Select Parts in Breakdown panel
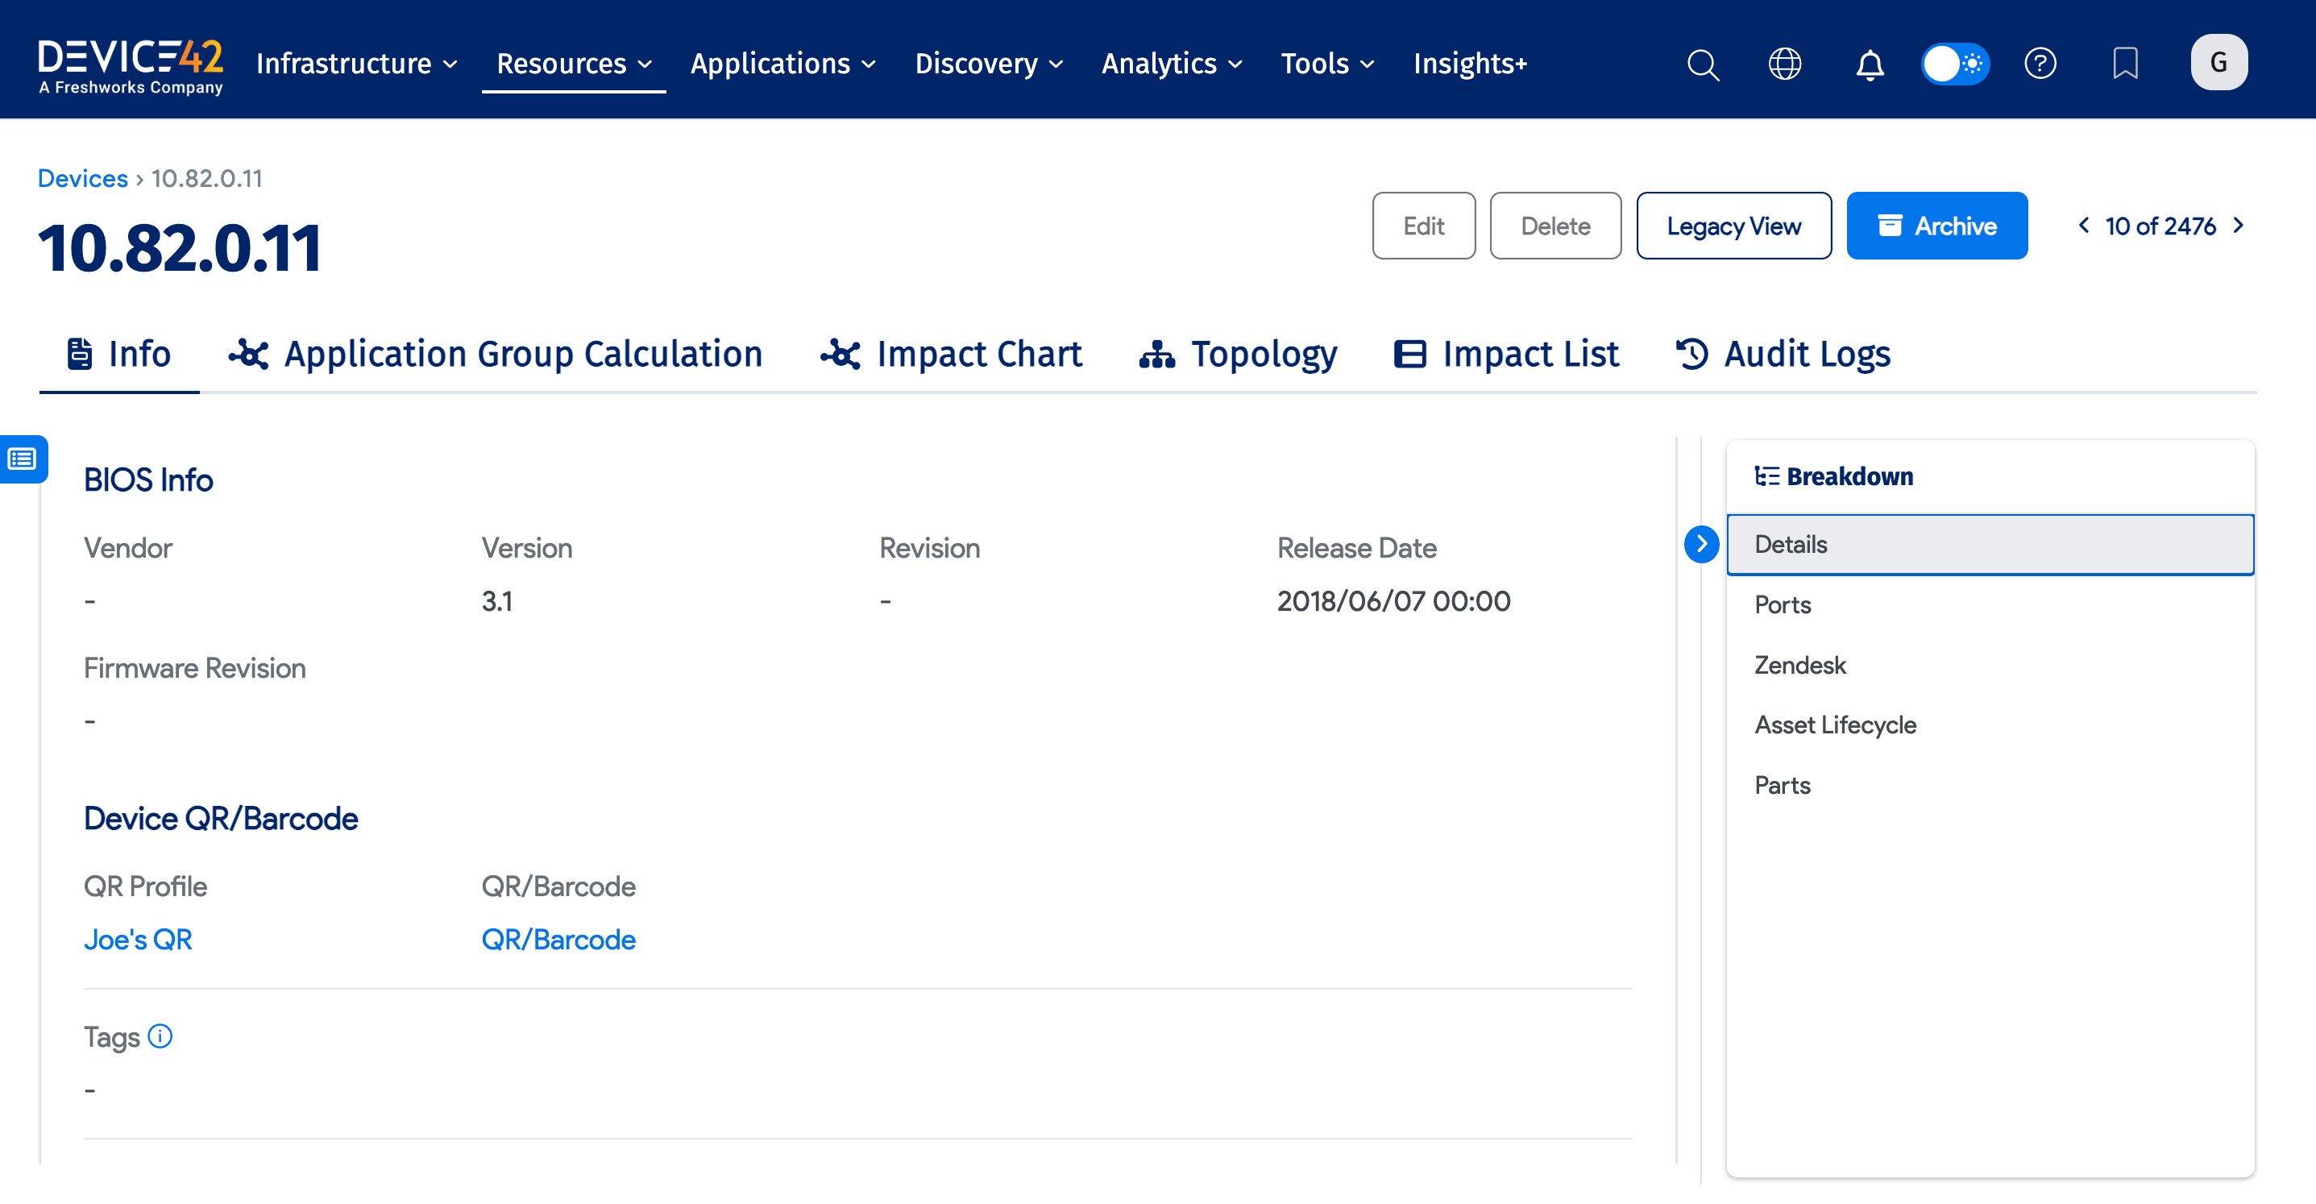 [x=1990, y=785]
